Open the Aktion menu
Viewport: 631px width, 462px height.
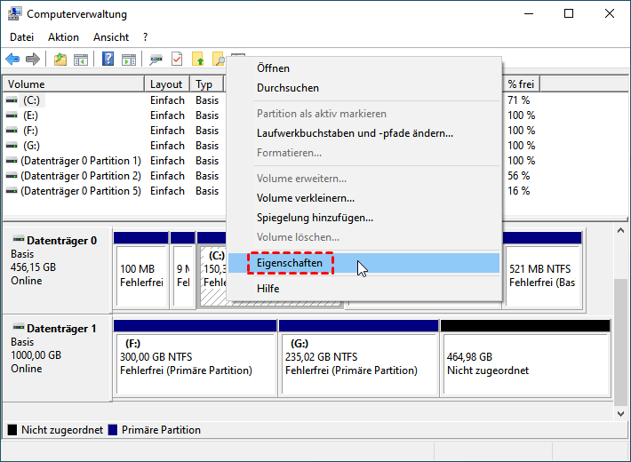click(x=63, y=37)
